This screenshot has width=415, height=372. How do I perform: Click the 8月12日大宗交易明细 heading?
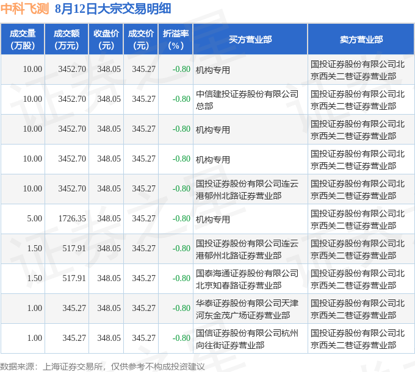[x=113, y=9]
